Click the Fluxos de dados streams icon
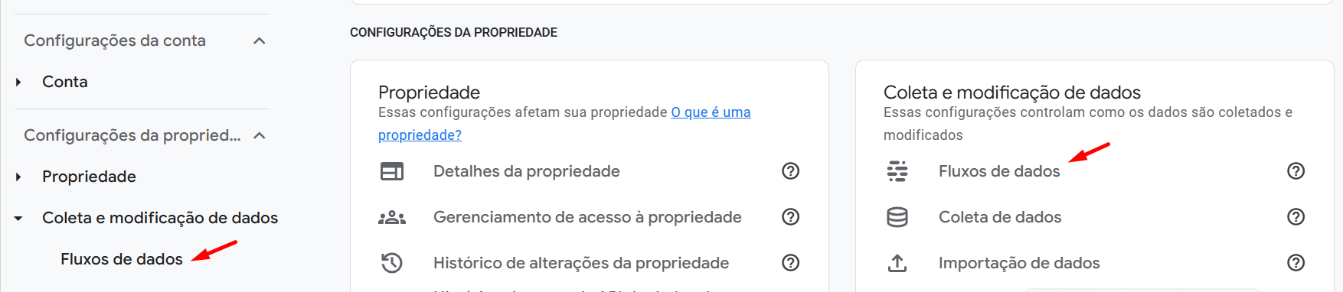The height and width of the screenshot is (292, 1343). (x=897, y=171)
